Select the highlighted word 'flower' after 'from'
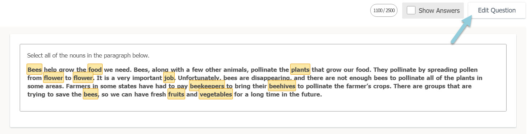The height and width of the screenshot is (134, 527). click(x=53, y=78)
